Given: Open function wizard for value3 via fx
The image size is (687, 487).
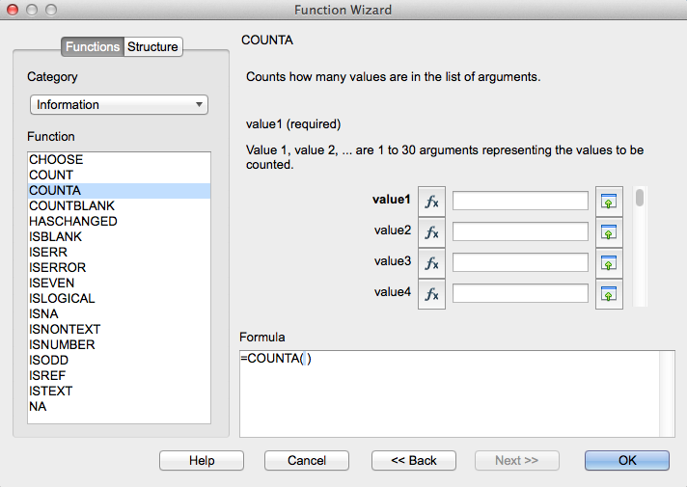Looking at the screenshot, I should [431, 262].
